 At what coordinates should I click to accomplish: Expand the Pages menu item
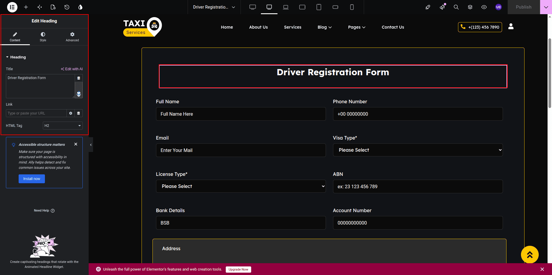[357, 27]
